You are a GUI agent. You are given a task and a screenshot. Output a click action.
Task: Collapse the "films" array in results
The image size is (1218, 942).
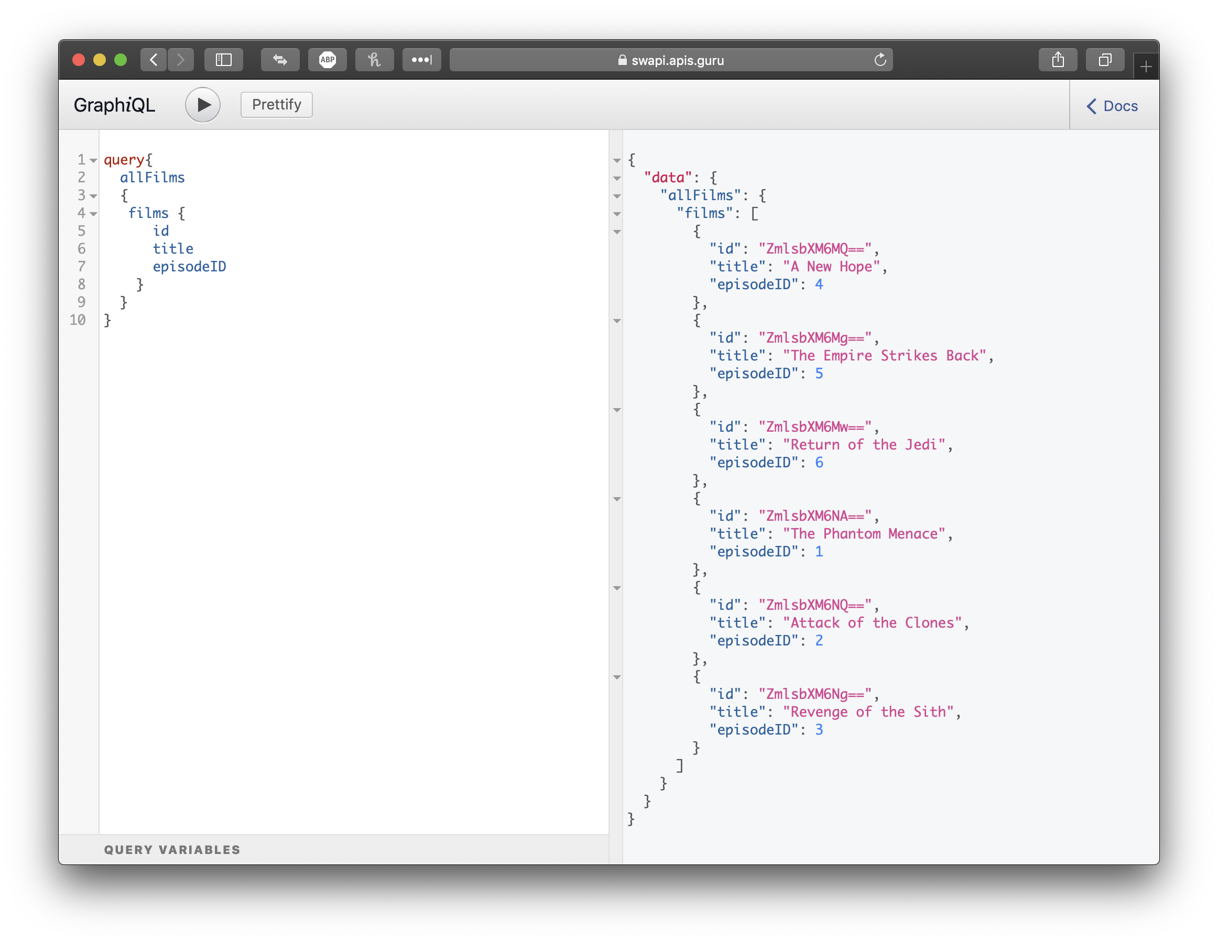click(617, 214)
